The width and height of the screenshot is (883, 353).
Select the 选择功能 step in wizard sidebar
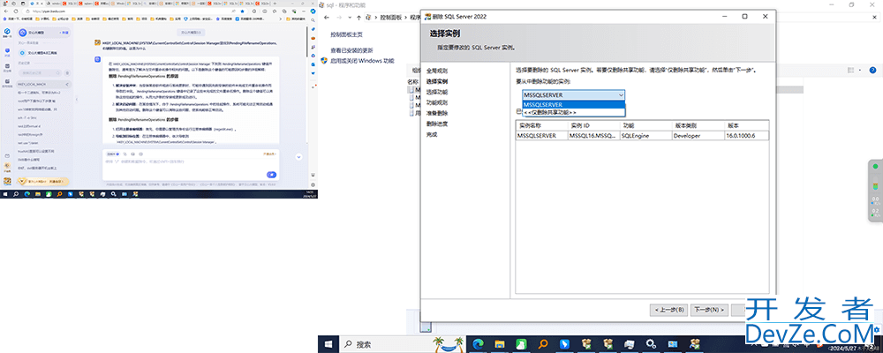(437, 93)
